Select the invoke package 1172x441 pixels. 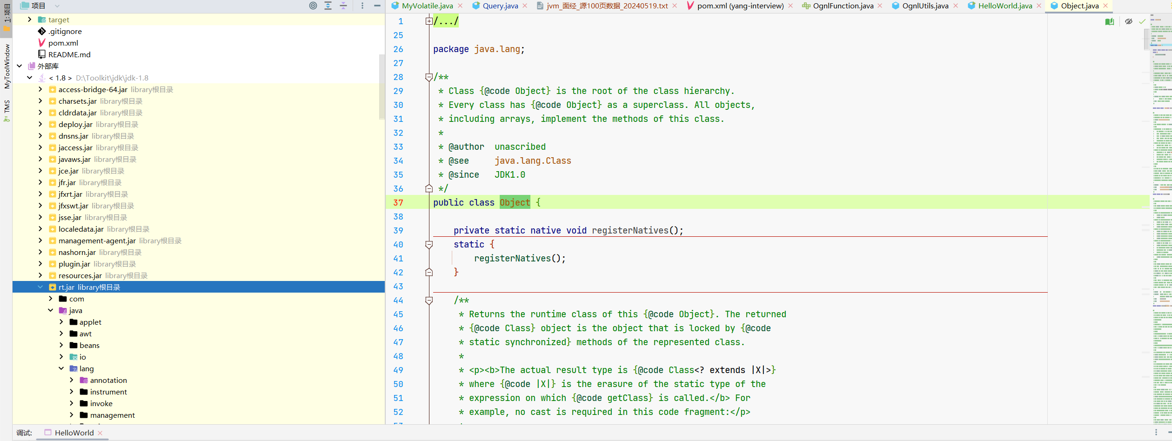[101, 403]
